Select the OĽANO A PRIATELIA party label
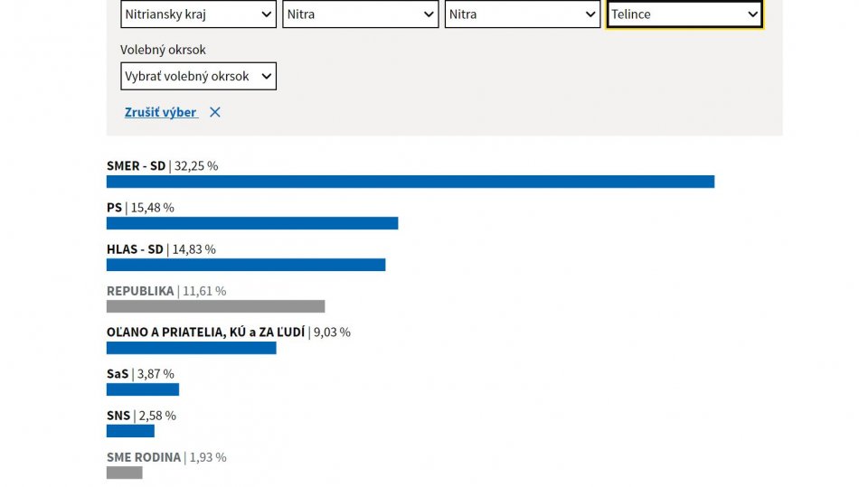 click(205, 332)
